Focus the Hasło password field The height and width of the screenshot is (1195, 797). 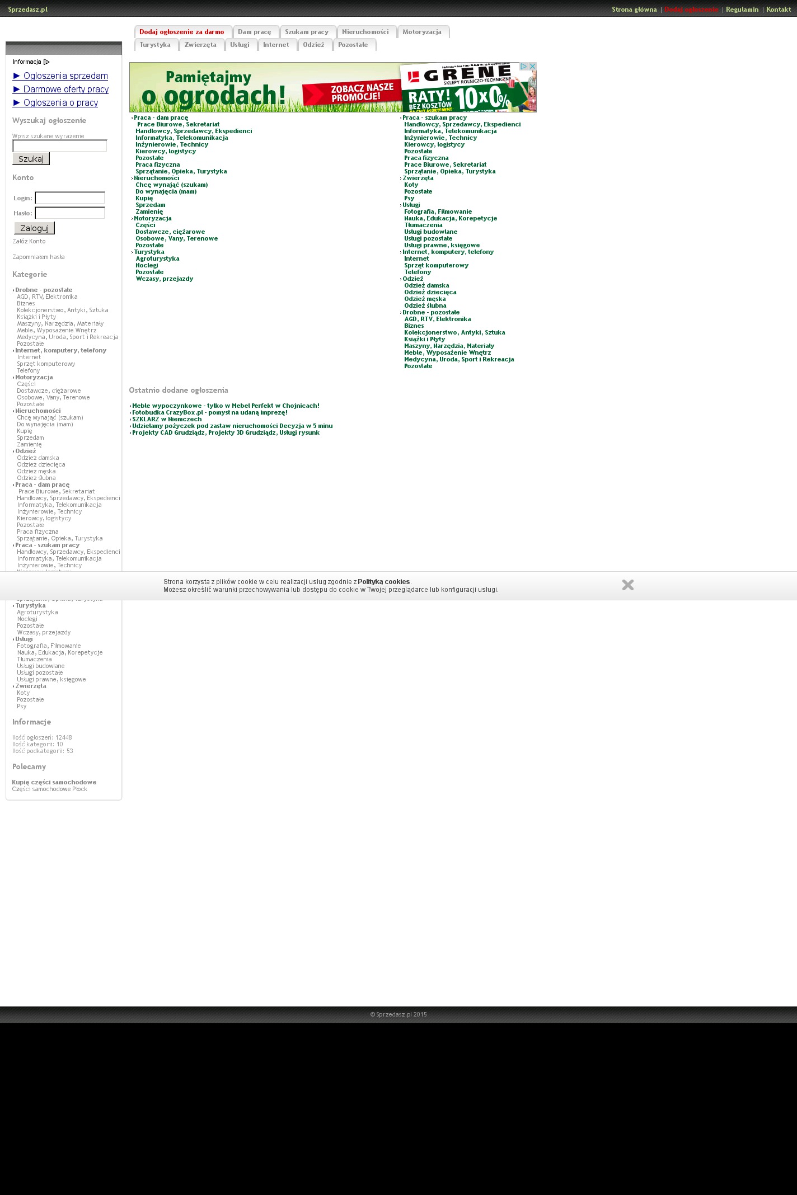tap(70, 213)
